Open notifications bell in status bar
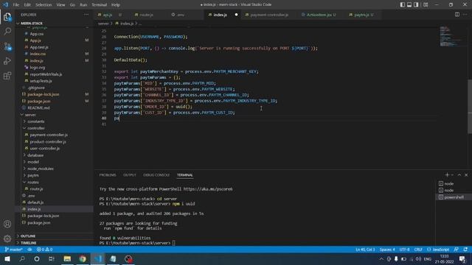 point(465,250)
